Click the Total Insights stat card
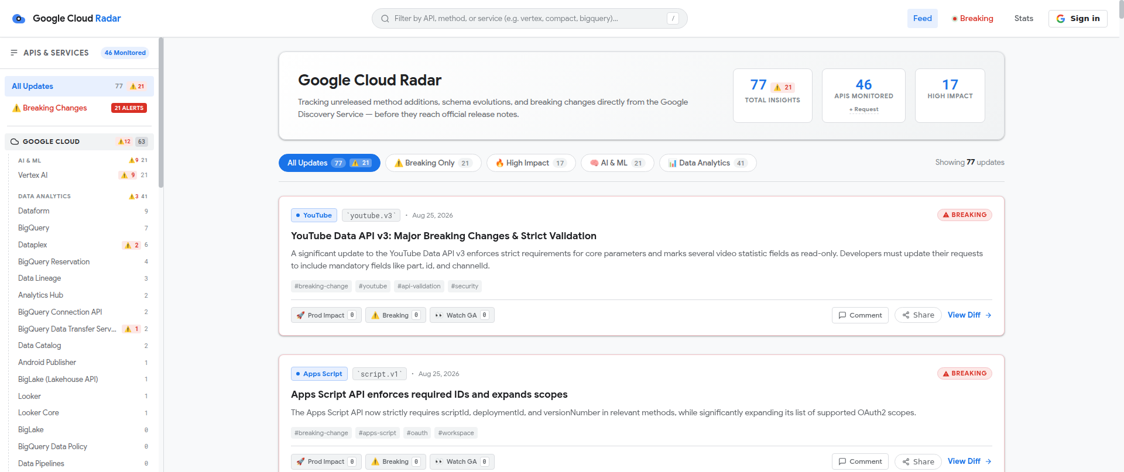This screenshot has height=472, width=1124. tap(773, 96)
